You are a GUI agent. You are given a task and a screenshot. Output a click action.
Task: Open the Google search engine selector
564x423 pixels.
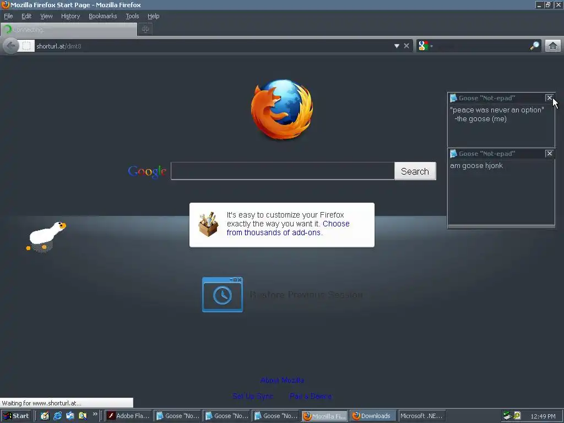point(426,46)
